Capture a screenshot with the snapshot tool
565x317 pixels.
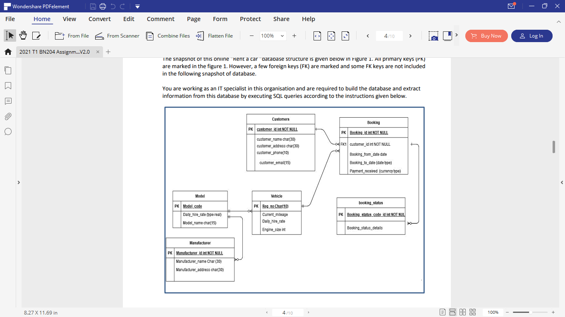pos(433,36)
